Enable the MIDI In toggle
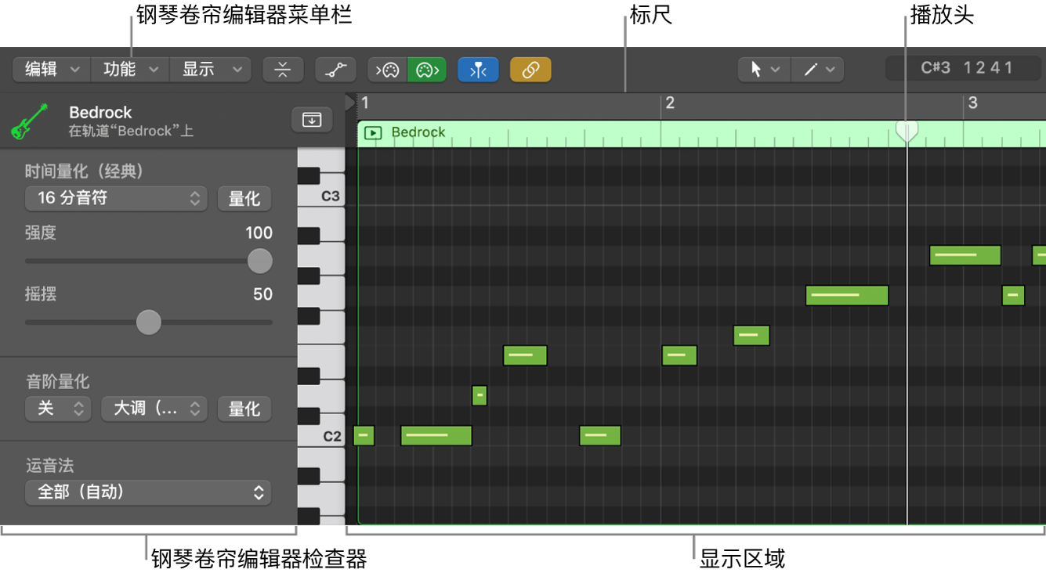Viewport: 1046px width, 573px height. pyautogui.click(x=387, y=69)
